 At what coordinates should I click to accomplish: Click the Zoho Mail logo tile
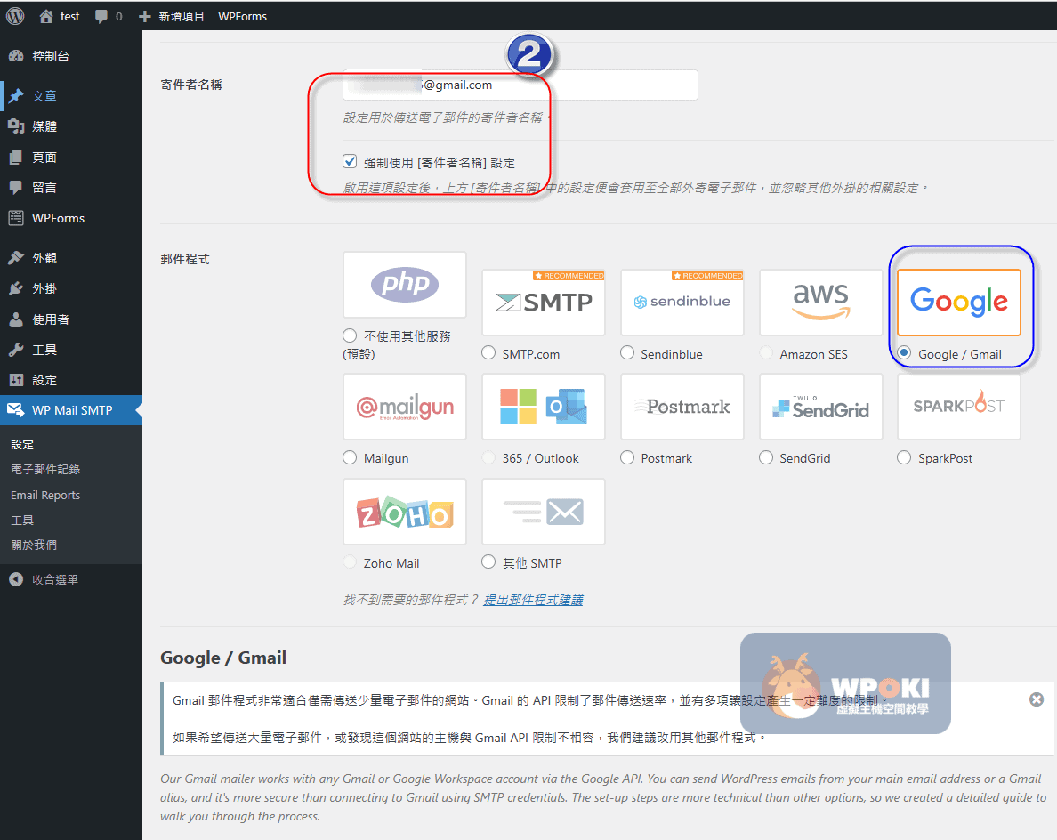(405, 512)
